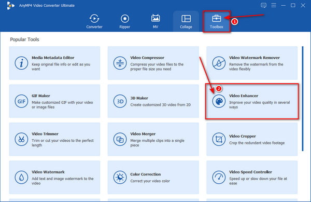Open the Color Correction icon

120,178
